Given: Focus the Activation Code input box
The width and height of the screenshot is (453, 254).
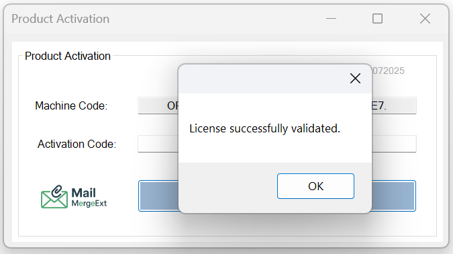Looking at the screenshot, I should [158, 144].
